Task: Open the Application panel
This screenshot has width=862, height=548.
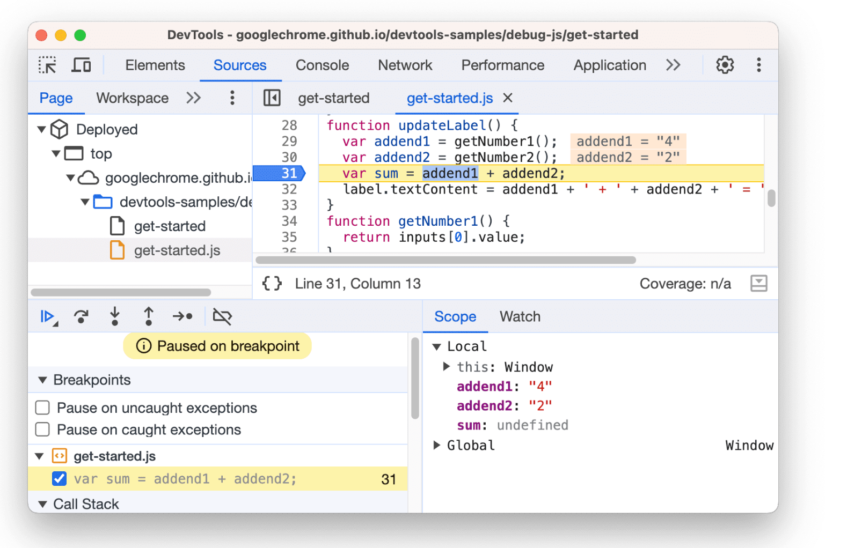Action: point(610,65)
